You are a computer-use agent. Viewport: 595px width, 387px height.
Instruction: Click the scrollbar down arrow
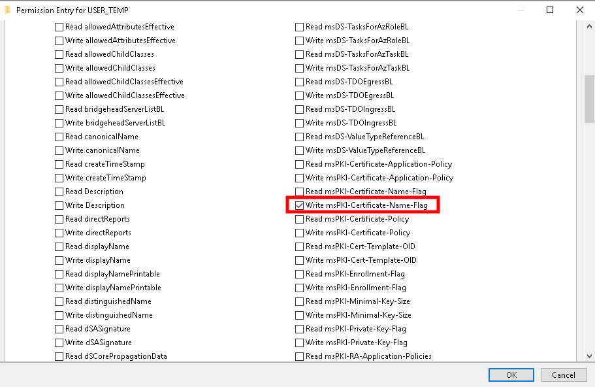pyautogui.click(x=589, y=356)
